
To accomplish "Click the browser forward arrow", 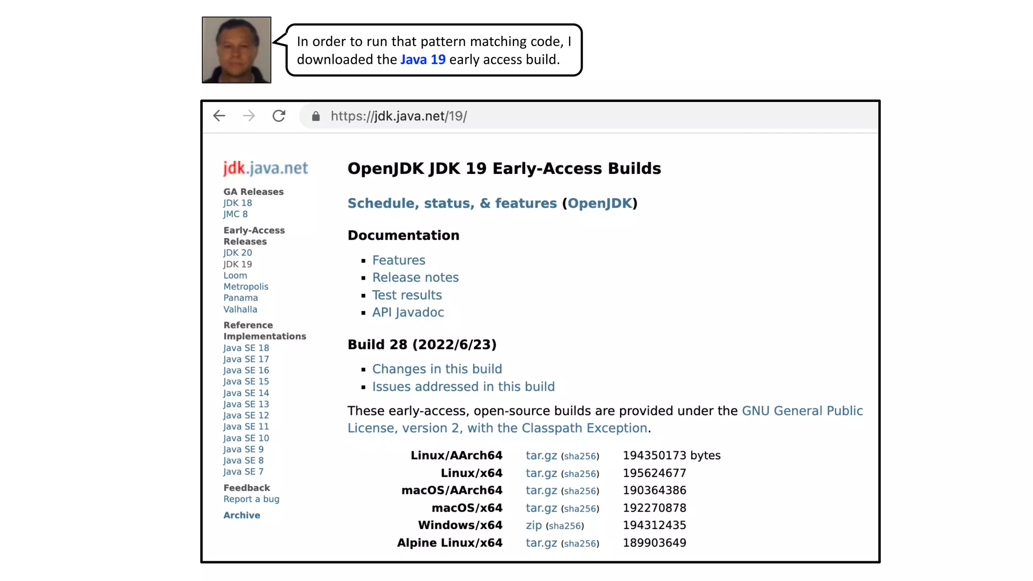I will point(249,116).
